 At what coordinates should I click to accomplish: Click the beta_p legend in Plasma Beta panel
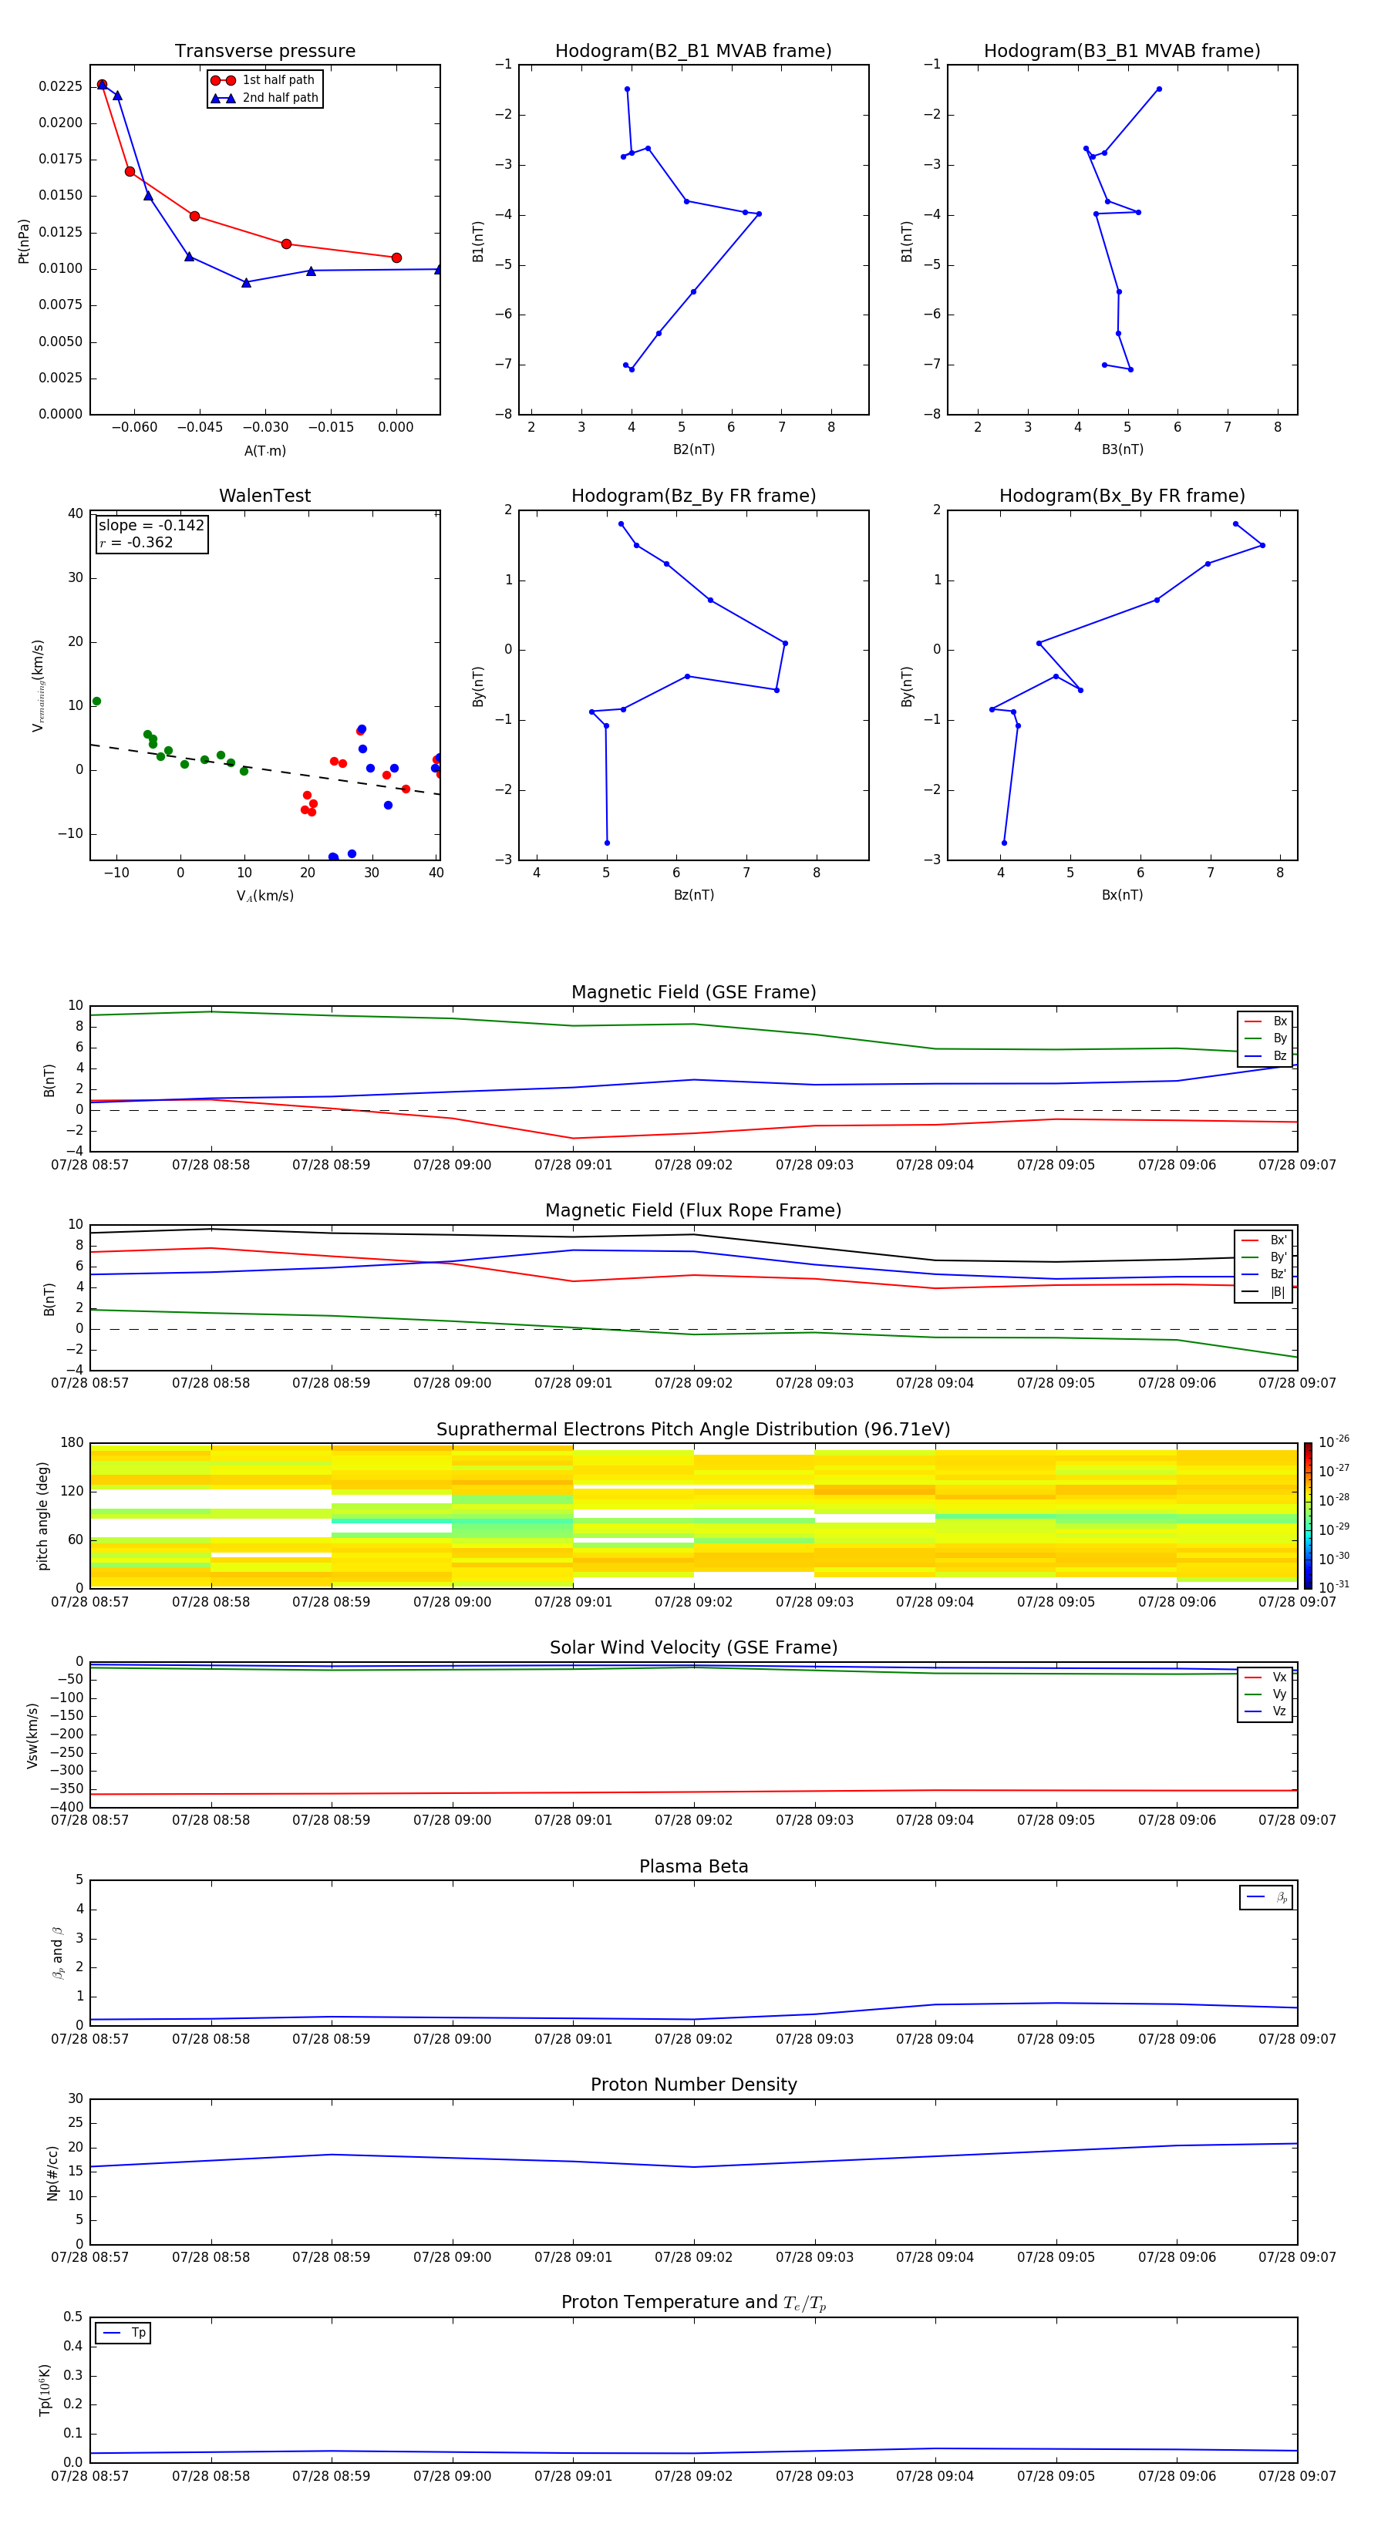(x=1265, y=1897)
